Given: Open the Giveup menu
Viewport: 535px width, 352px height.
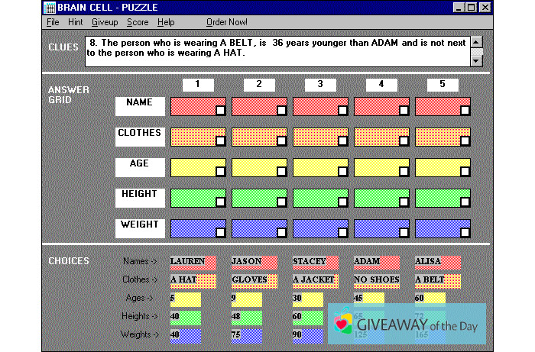Looking at the screenshot, I should coord(105,23).
